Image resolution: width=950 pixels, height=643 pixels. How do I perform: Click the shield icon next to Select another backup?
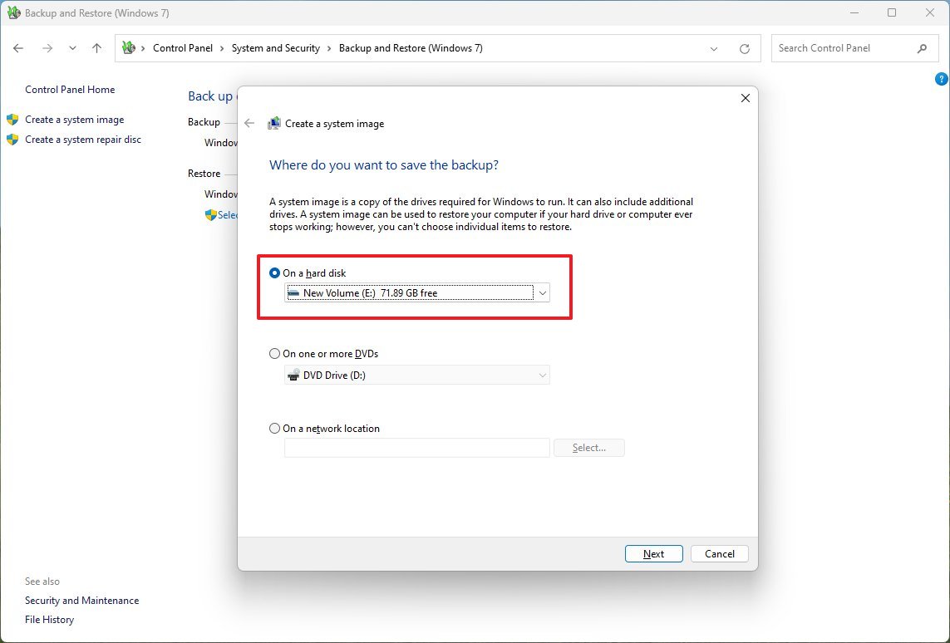210,214
